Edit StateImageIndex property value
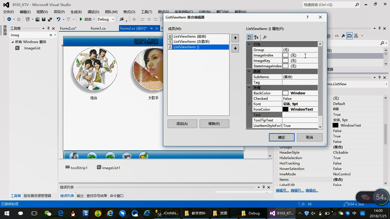 point(300,66)
